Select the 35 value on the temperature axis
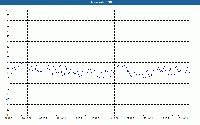Image resolution: width=200 pixels, height=125 pixels. click(8, 47)
